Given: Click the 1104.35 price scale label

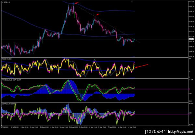Looking at the screenshot, I should 191,42.
